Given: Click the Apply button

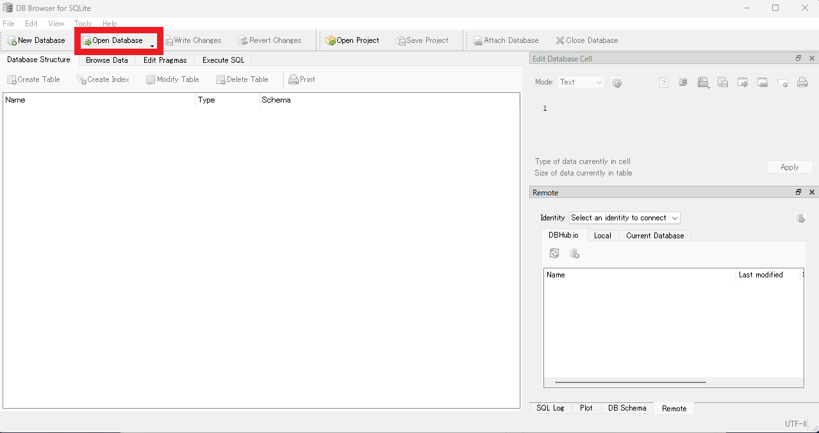Looking at the screenshot, I should coord(790,167).
